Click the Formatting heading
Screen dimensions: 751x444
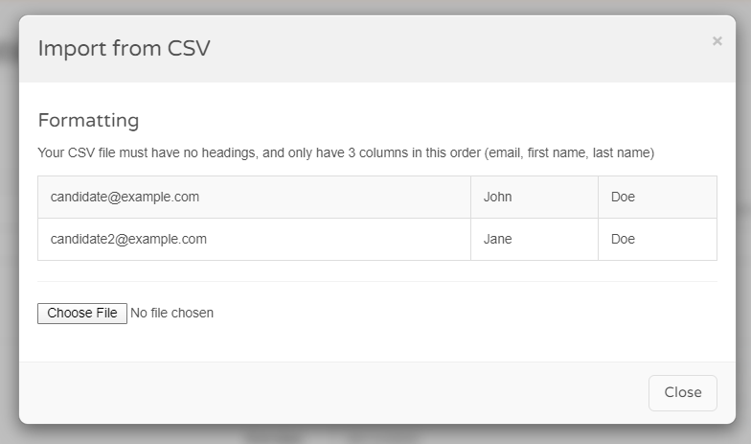pyautogui.click(x=88, y=121)
